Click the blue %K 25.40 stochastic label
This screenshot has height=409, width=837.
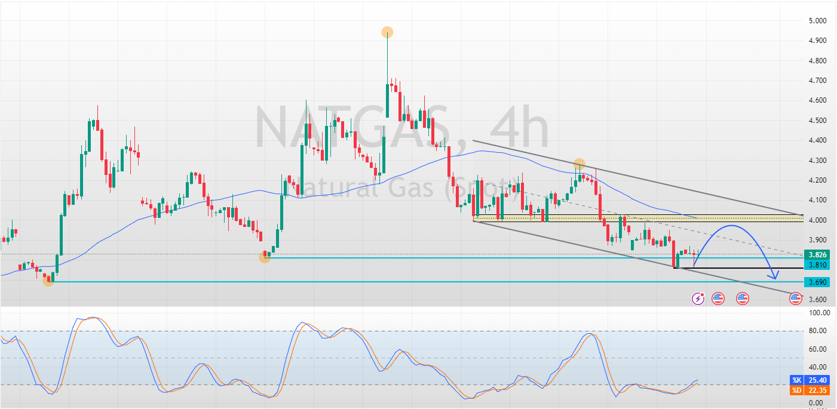pyautogui.click(x=810, y=380)
